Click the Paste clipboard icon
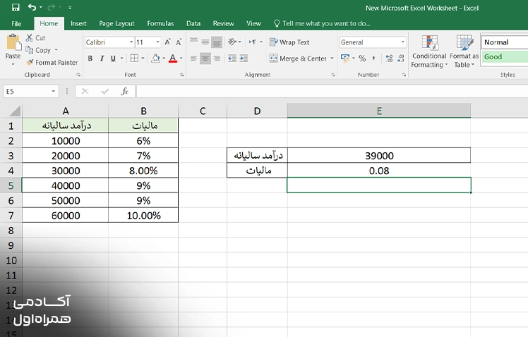Viewport: 528px width, 337px height. [13, 43]
